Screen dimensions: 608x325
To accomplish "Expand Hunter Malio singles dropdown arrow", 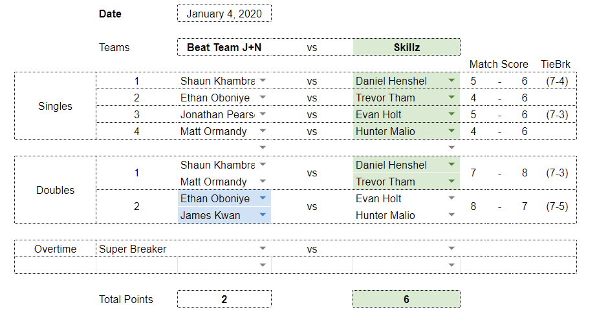I will [451, 131].
